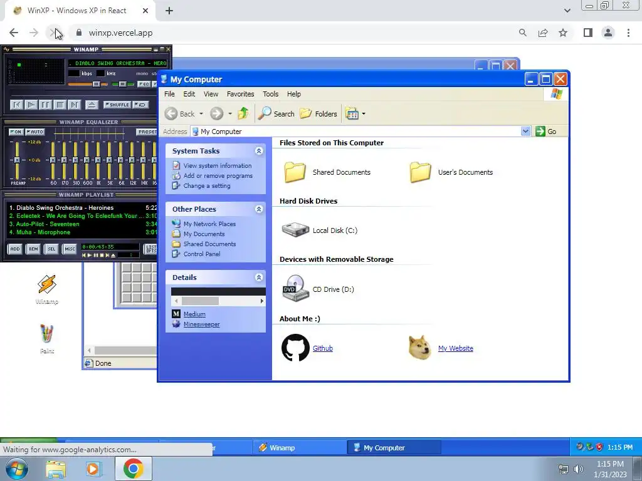The height and width of the screenshot is (481, 642).
Task: Stop playback in Winamp
Action: tap(60, 105)
